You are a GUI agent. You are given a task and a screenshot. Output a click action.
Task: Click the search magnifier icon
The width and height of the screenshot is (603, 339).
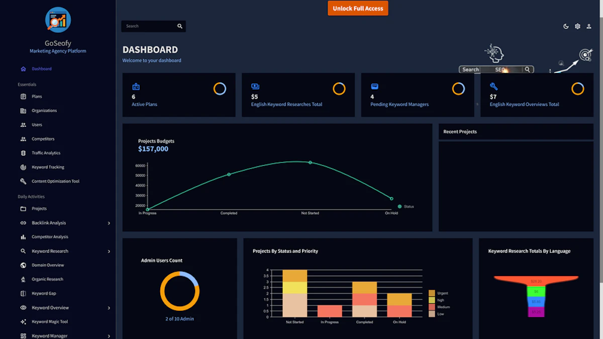pos(180,26)
